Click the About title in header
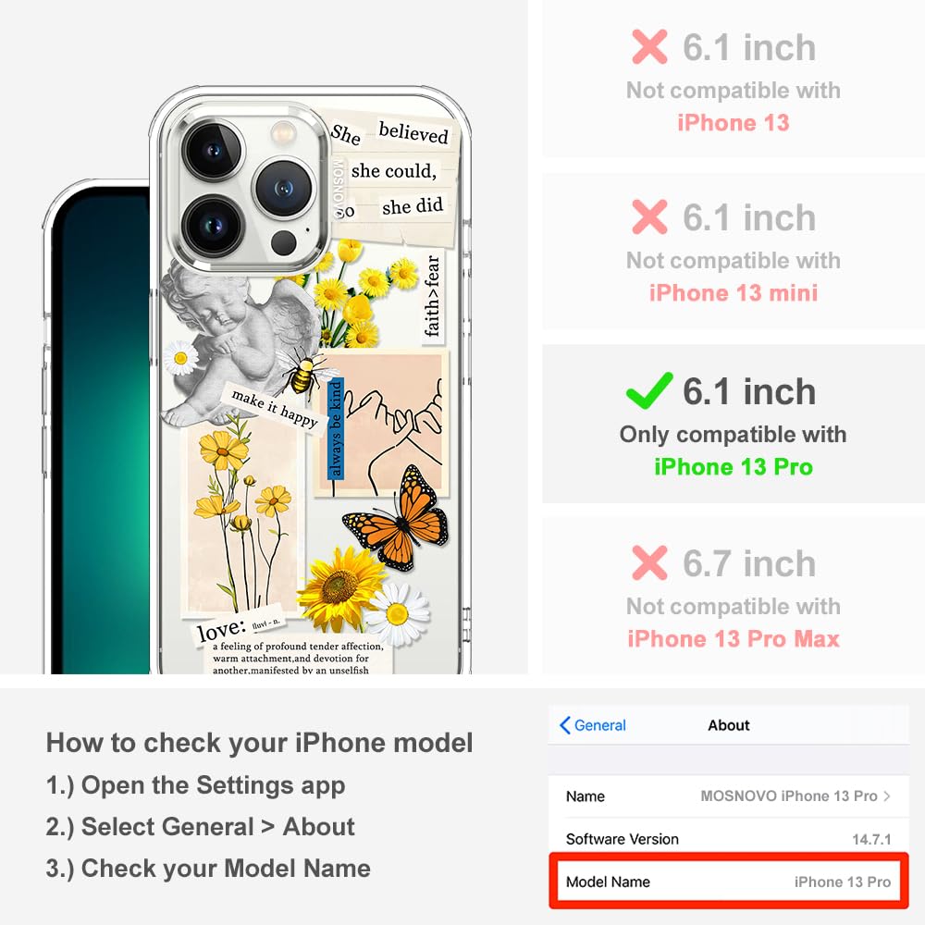 coord(729,725)
